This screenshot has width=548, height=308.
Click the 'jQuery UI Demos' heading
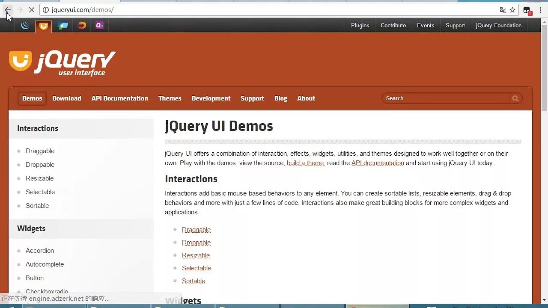(219, 126)
